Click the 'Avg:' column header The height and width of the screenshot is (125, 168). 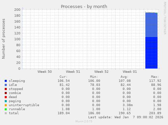click(124, 77)
